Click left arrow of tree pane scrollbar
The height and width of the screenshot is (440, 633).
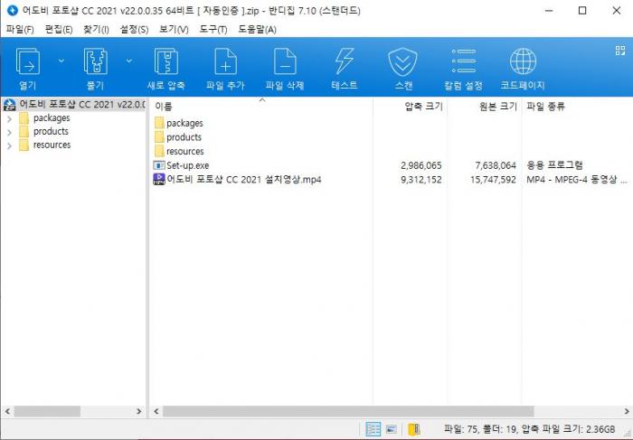click(7, 411)
